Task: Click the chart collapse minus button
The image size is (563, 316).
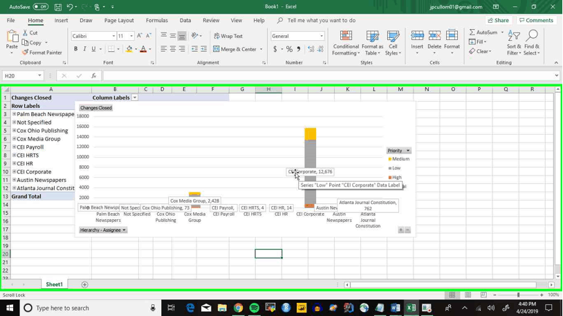Action: pyautogui.click(x=407, y=230)
